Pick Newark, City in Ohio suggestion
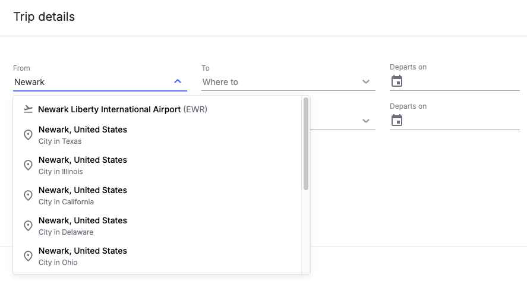The image size is (527, 284). 83,256
